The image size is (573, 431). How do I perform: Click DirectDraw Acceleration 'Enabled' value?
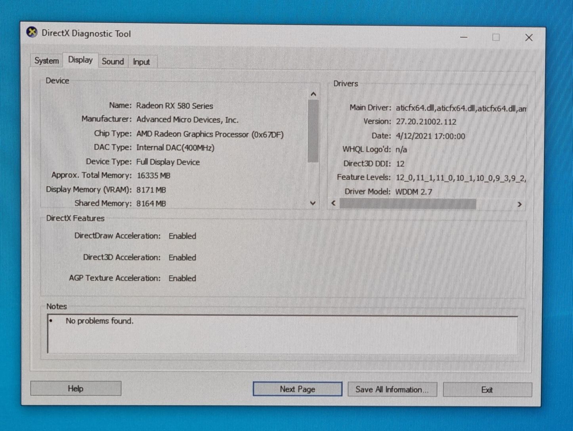pos(182,236)
